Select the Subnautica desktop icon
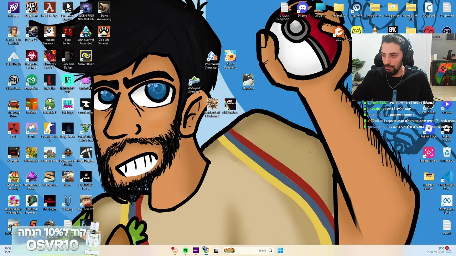 (x=50, y=179)
